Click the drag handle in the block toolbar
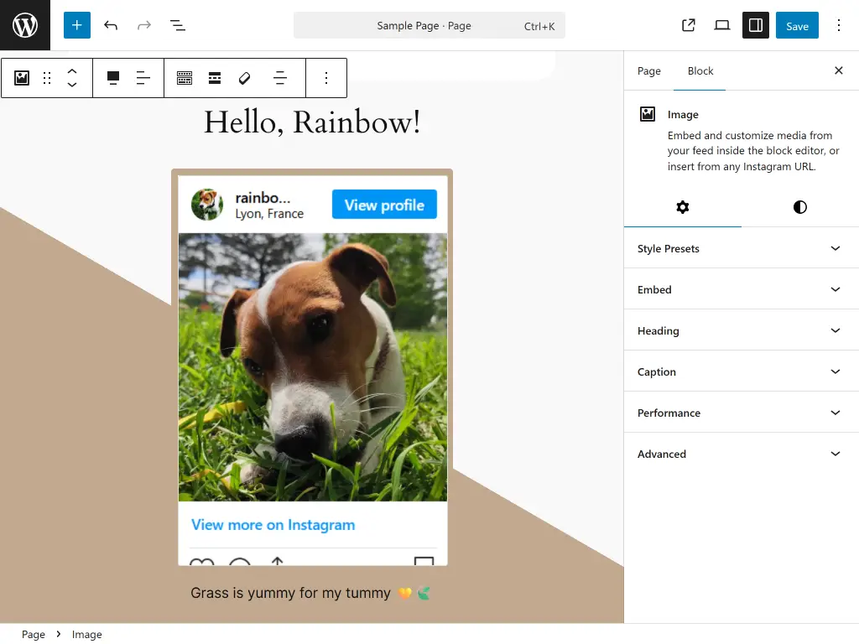The width and height of the screenshot is (859, 644). tap(46, 77)
